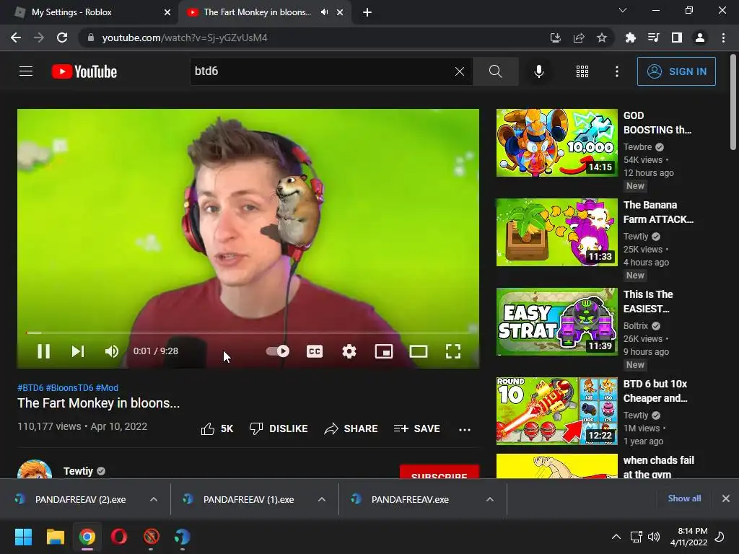The height and width of the screenshot is (554, 739).
Task: Install app icon in address bar
Action: point(555,38)
